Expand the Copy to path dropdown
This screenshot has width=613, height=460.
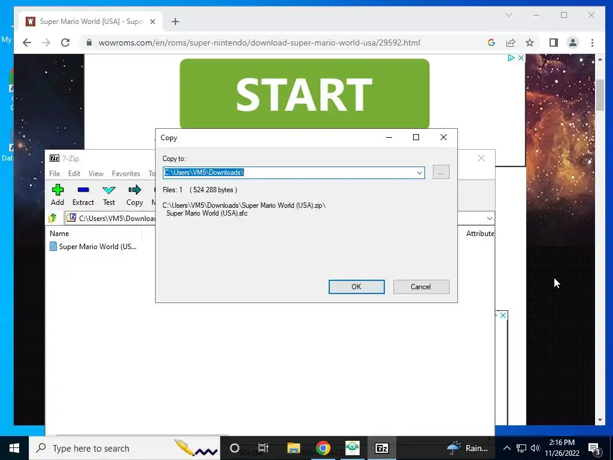[419, 172]
